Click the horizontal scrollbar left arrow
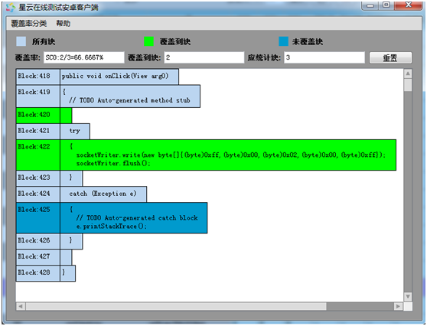This screenshot has height=326, width=427. click(x=21, y=306)
